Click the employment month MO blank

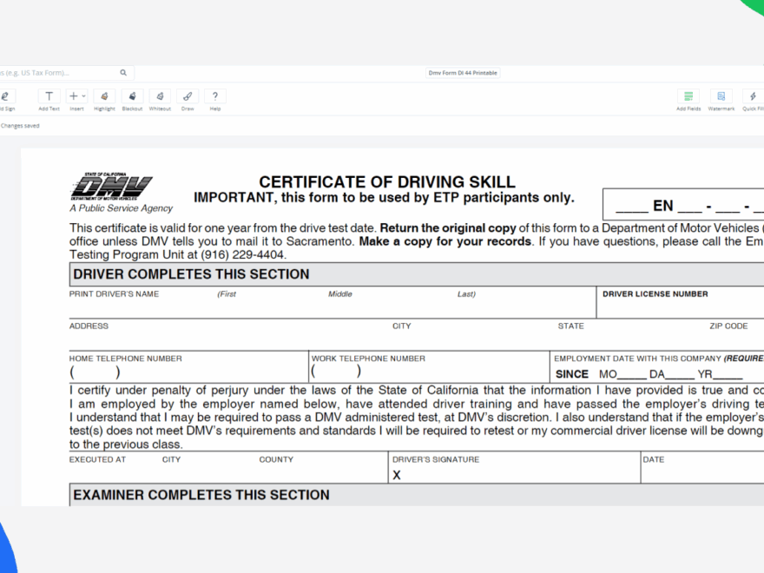coord(632,374)
